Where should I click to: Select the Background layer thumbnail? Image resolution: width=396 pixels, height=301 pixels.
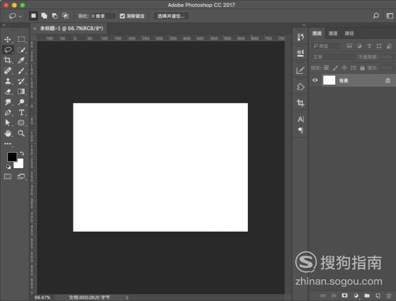coord(329,80)
